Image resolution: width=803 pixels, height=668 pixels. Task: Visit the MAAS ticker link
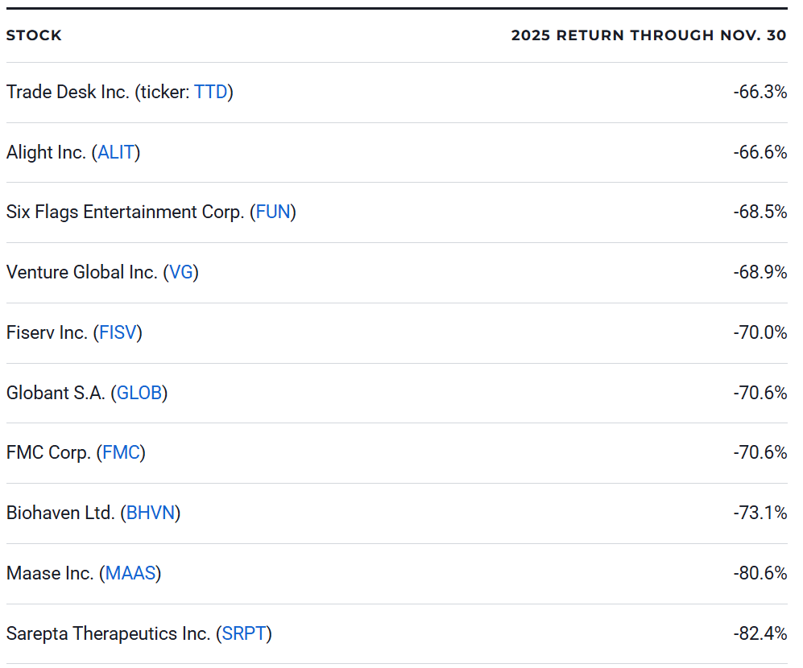click(x=130, y=573)
